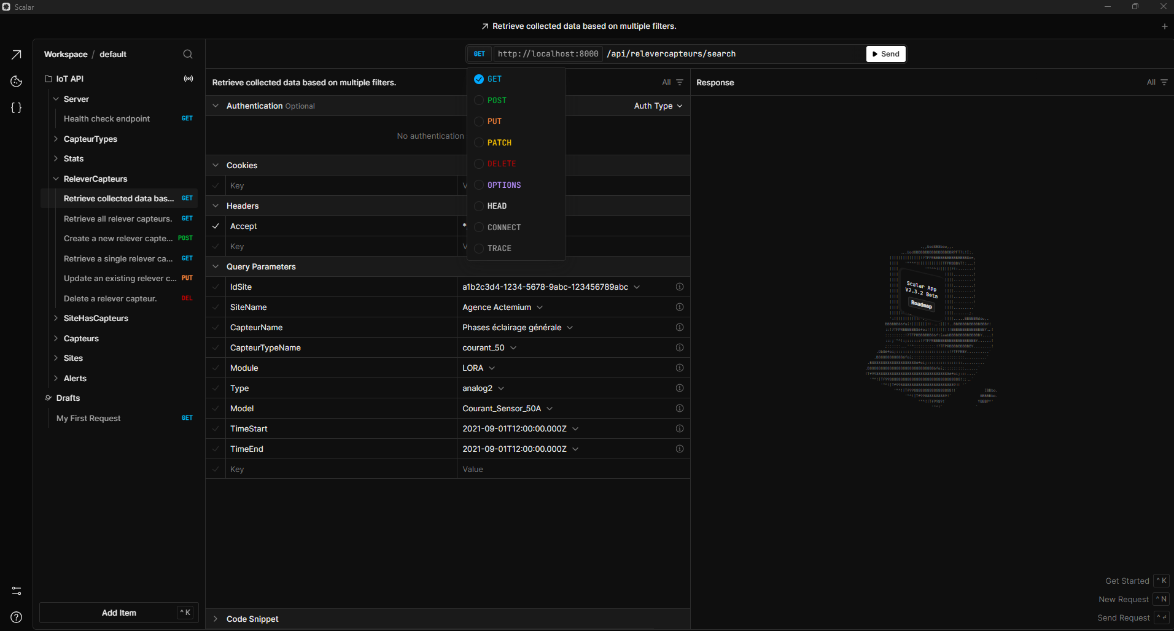The height and width of the screenshot is (631, 1174).
Task: Open the Auth Type dropdown
Action: tap(658, 106)
